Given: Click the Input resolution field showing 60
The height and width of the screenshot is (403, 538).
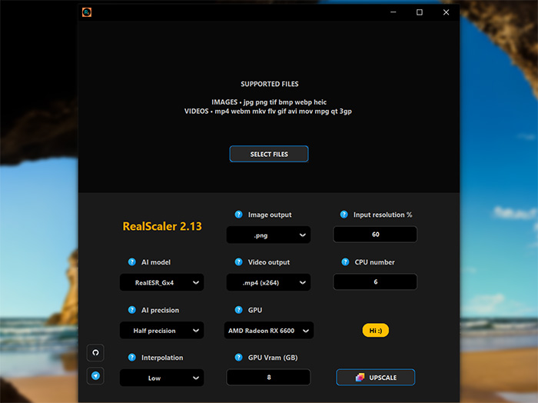Looking at the screenshot, I should click(x=375, y=235).
